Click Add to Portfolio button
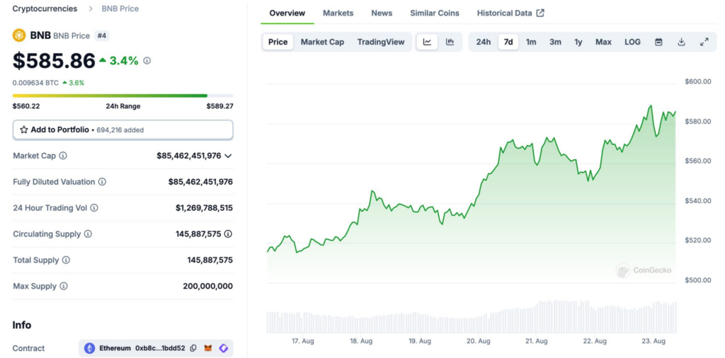The image size is (725, 358). click(x=123, y=129)
